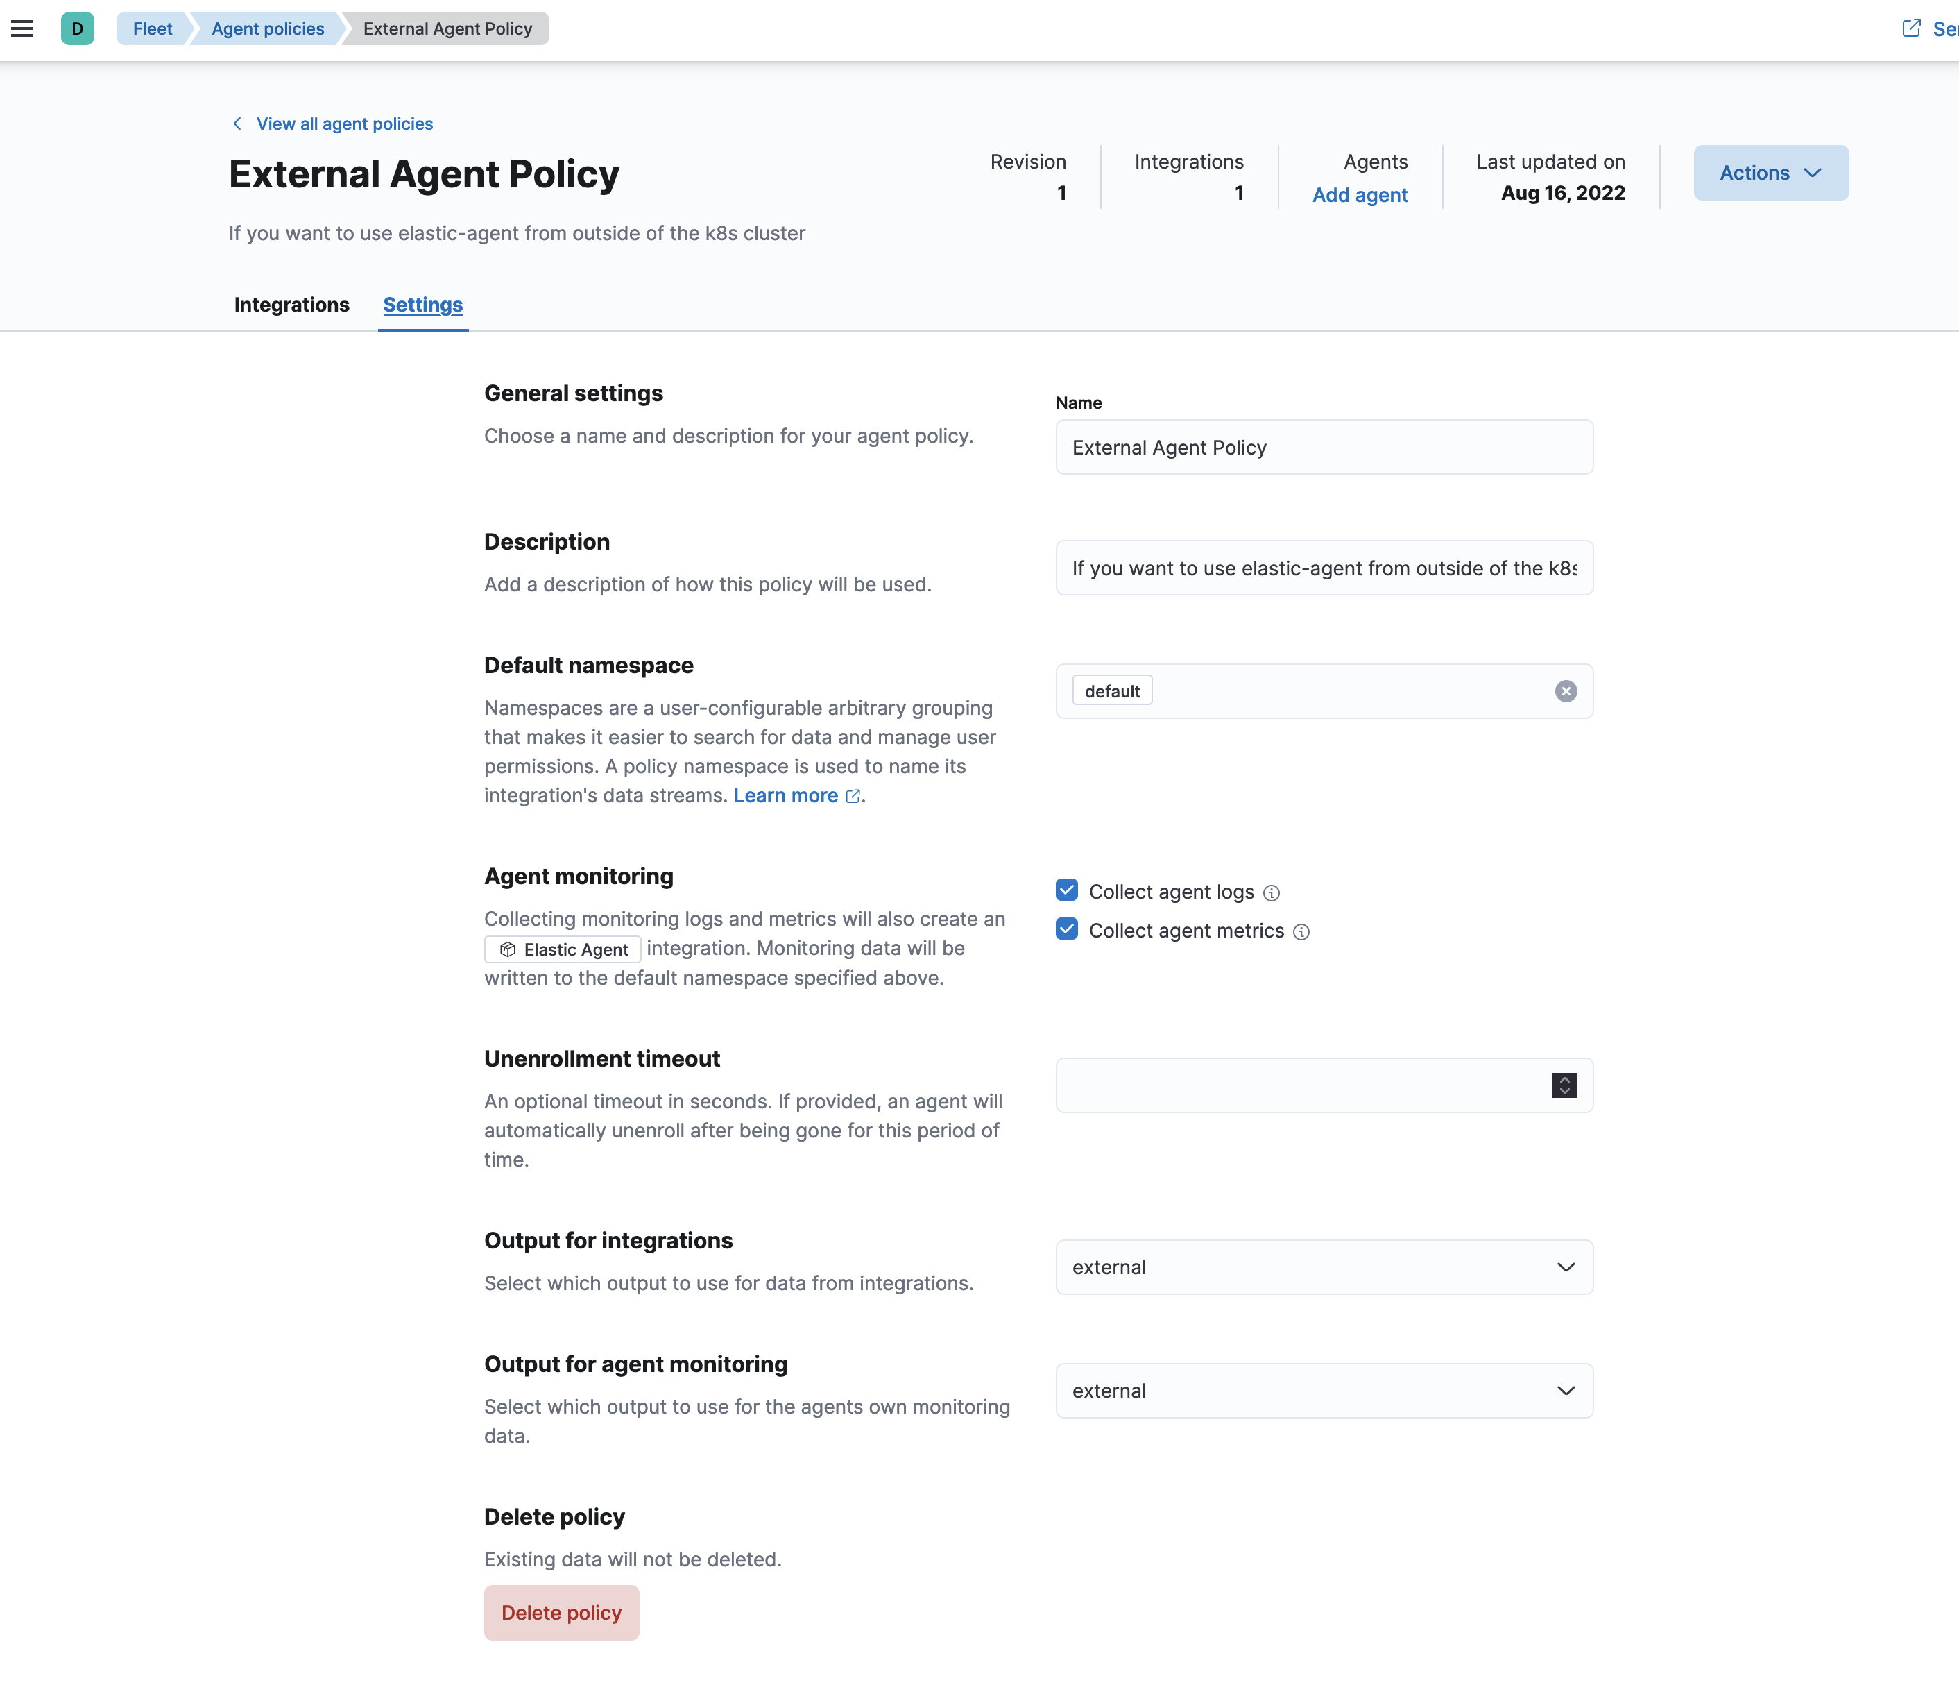Screen dimensions: 1959x1685
Task: Click the Add agent link
Action: [x=1360, y=195]
